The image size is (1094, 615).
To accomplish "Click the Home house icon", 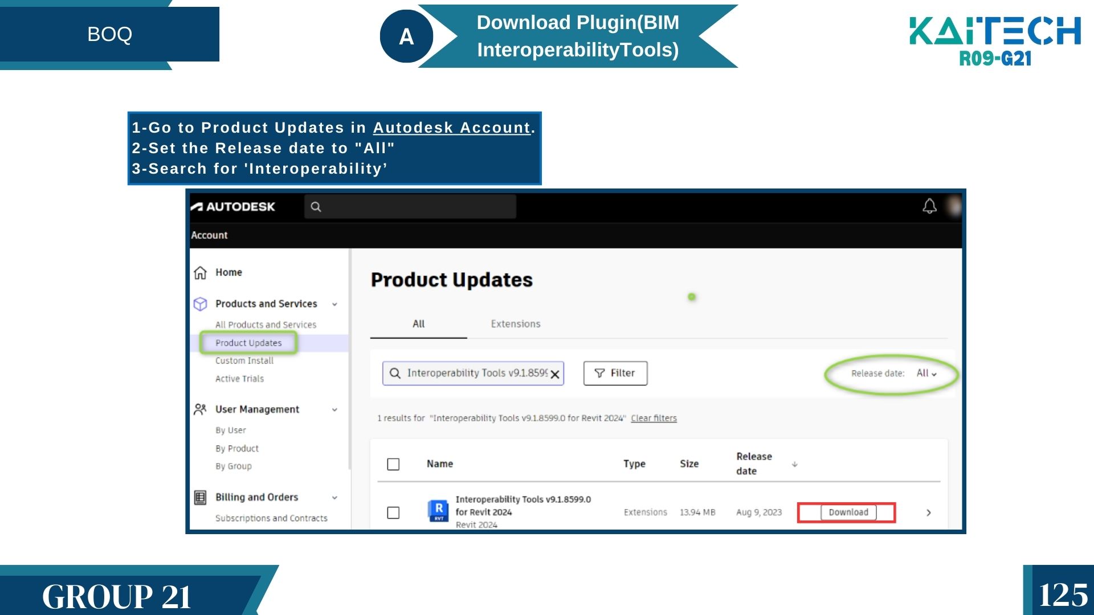I will [200, 273].
